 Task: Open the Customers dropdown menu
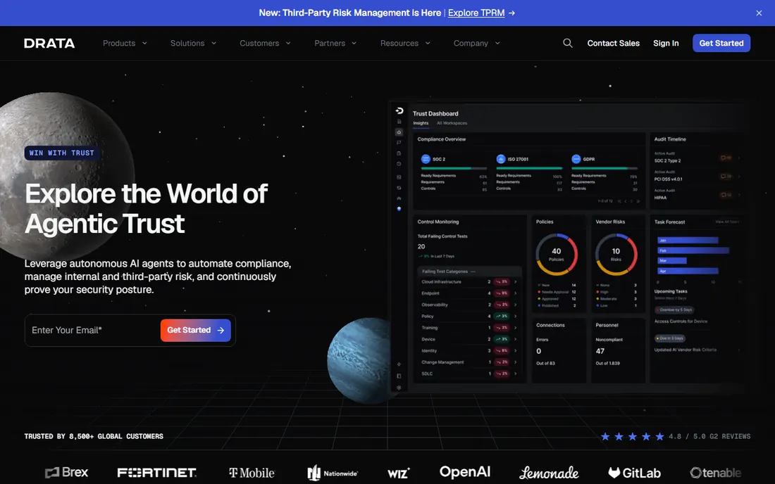[x=265, y=44]
